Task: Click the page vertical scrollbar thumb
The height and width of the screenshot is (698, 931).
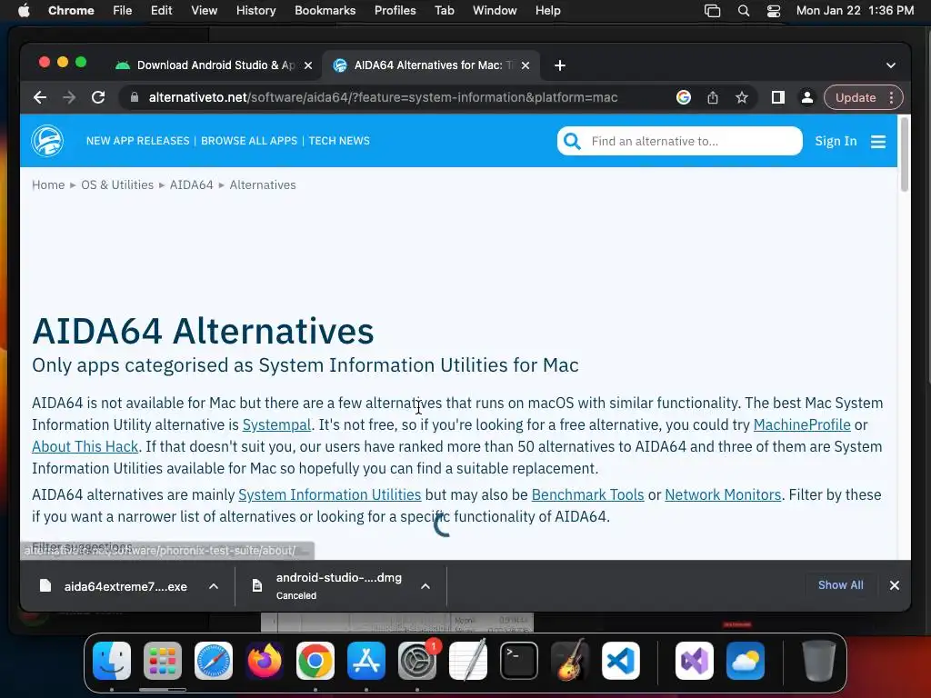Action: 904,155
